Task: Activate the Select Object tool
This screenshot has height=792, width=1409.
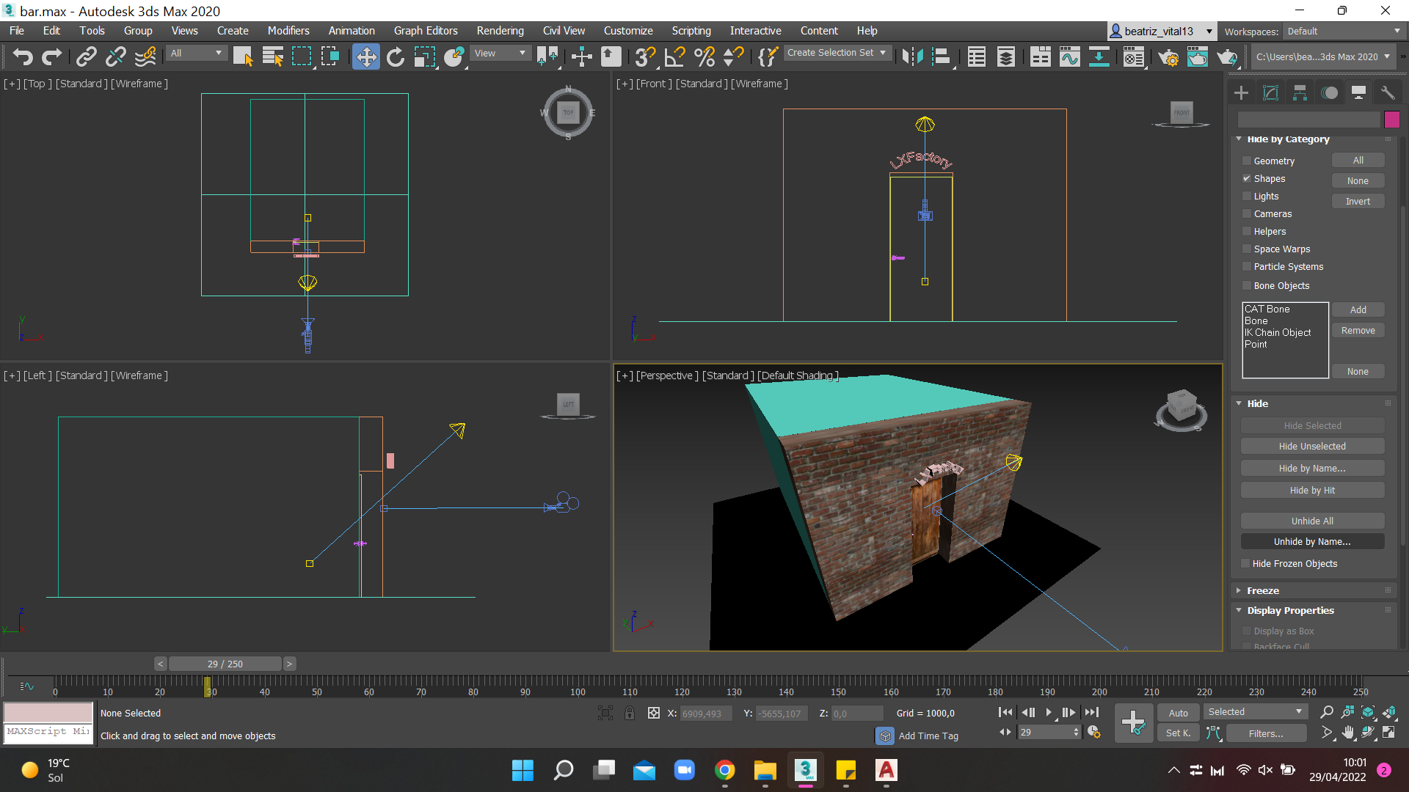Action: tap(243, 56)
